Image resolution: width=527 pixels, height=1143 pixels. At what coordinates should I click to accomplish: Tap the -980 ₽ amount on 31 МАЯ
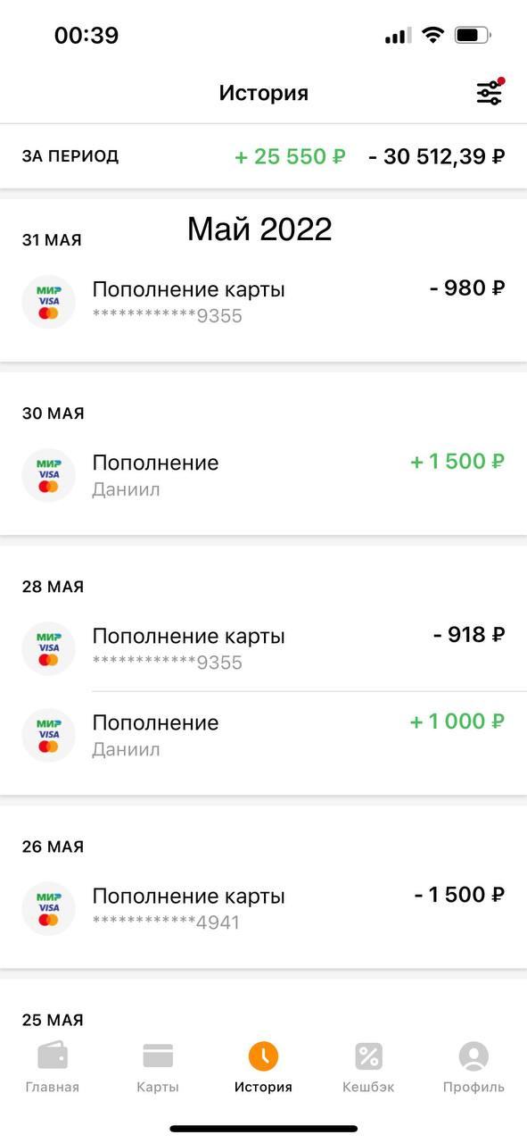tap(467, 288)
